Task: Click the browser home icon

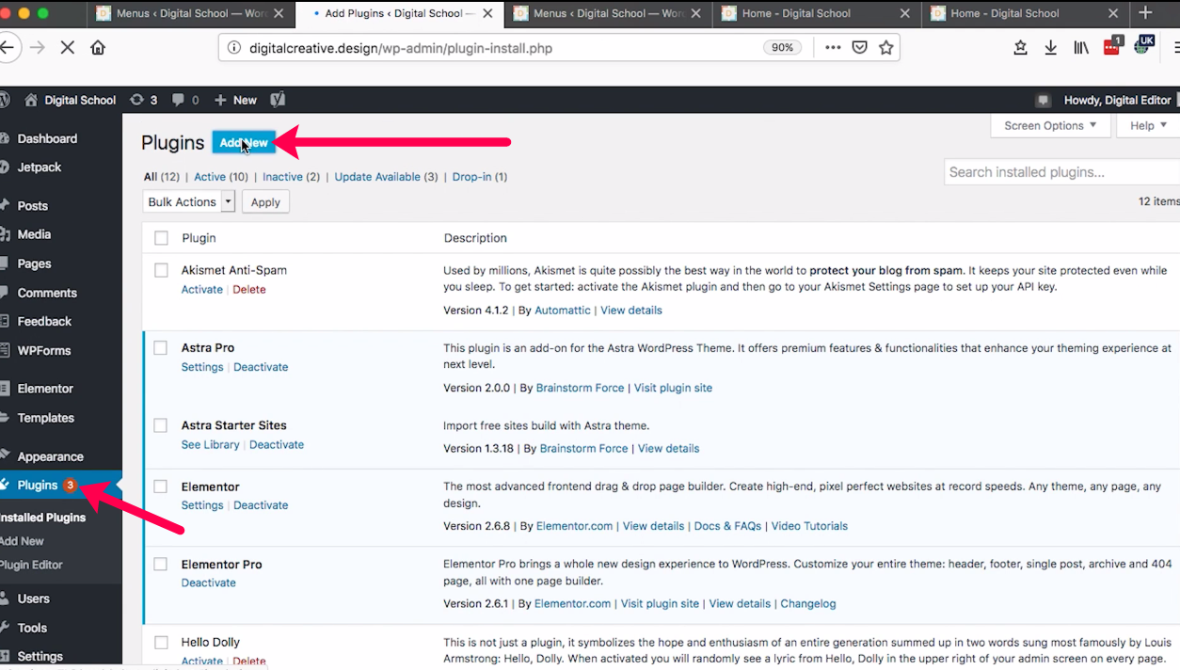Action: [98, 48]
